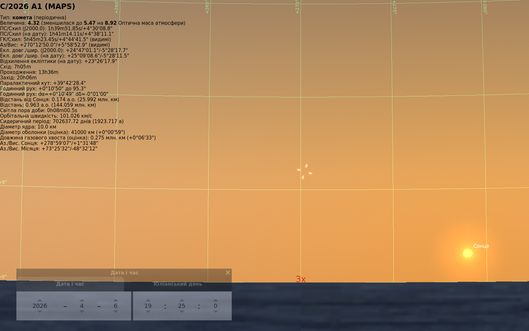Increase the day value above 6
The width and height of the screenshot is (529, 331).
click(x=115, y=300)
